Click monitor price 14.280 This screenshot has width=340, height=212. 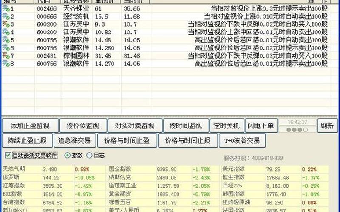(105, 48)
